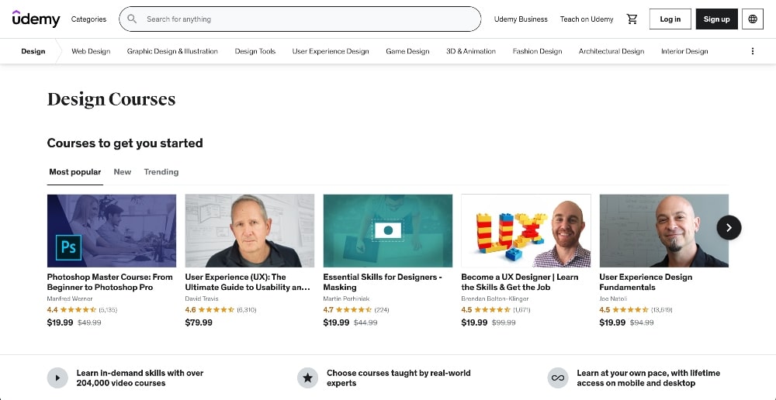The height and width of the screenshot is (400, 776).
Task: Click the infinity icon beside lifetime access
Action: point(558,378)
